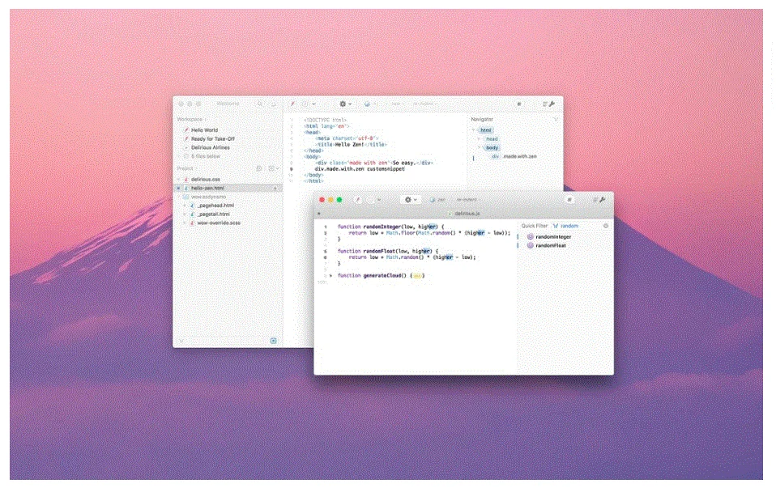776x488 pixels.
Task: Select randomFloat in Quick Filter results
Action: pos(550,245)
